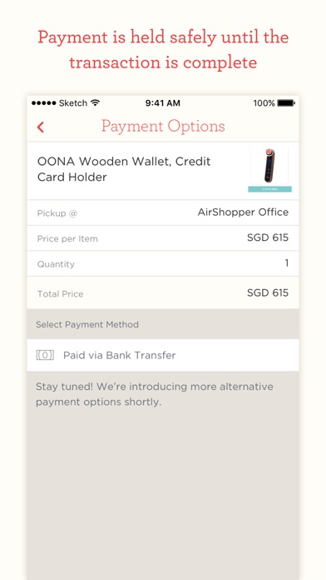Click the 9:41 AM clock
The width and height of the screenshot is (326, 580).
[x=163, y=102]
